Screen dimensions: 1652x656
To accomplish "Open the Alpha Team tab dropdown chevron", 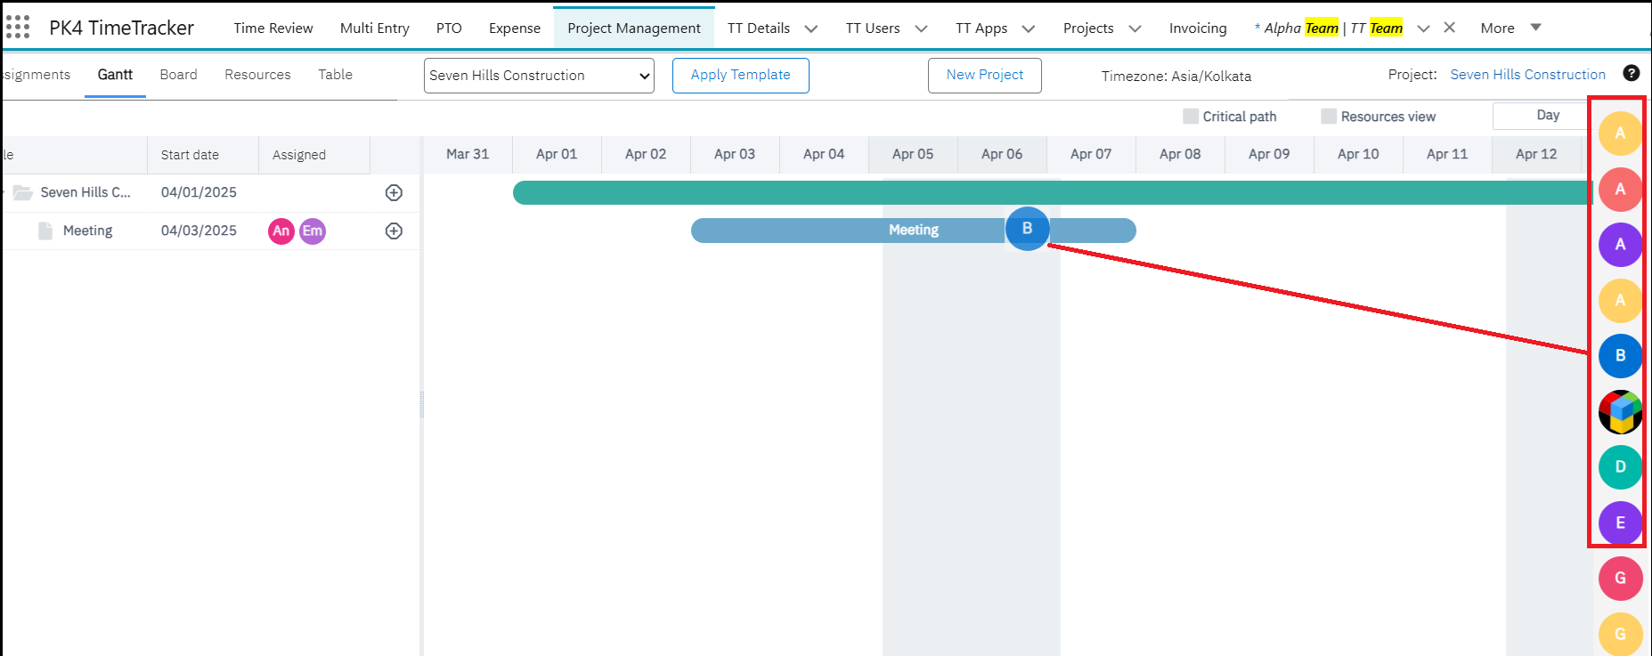I will point(1423,28).
